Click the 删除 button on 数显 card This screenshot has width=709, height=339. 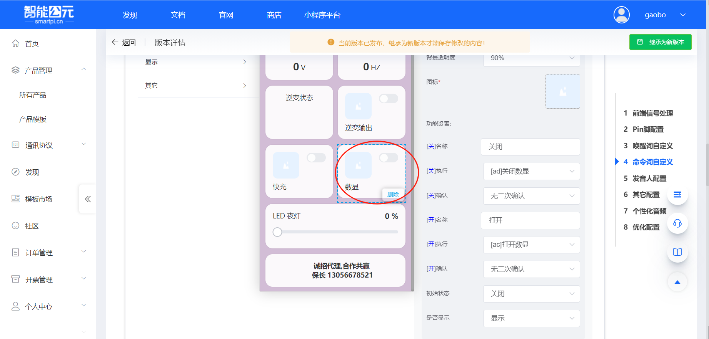pyautogui.click(x=393, y=195)
